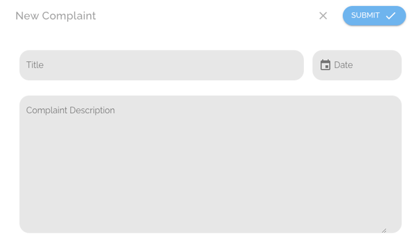Select the New Complaint heading text
The width and height of the screenshot is (419, 246).
[x=55, y=16]
